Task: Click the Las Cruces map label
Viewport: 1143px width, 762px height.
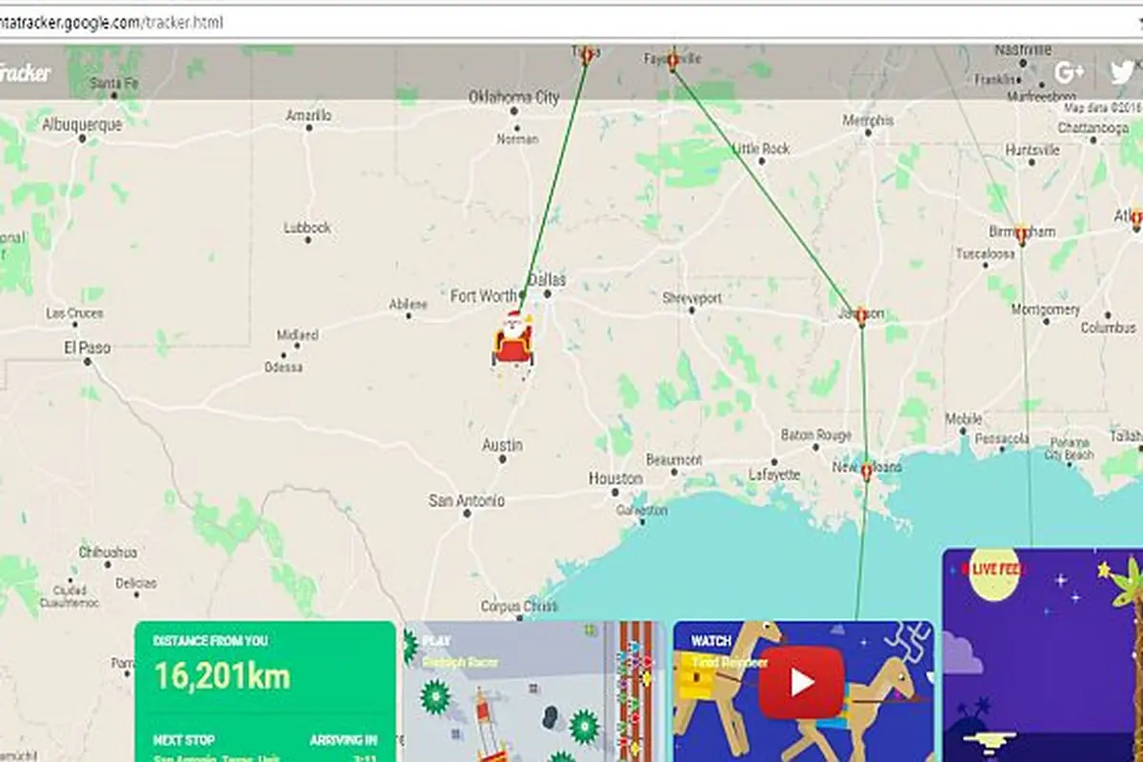Action: (74, 313)
